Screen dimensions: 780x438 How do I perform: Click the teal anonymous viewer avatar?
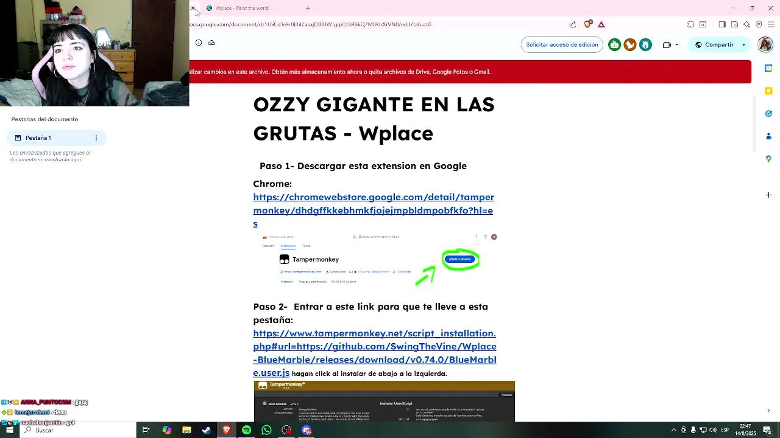645,44
